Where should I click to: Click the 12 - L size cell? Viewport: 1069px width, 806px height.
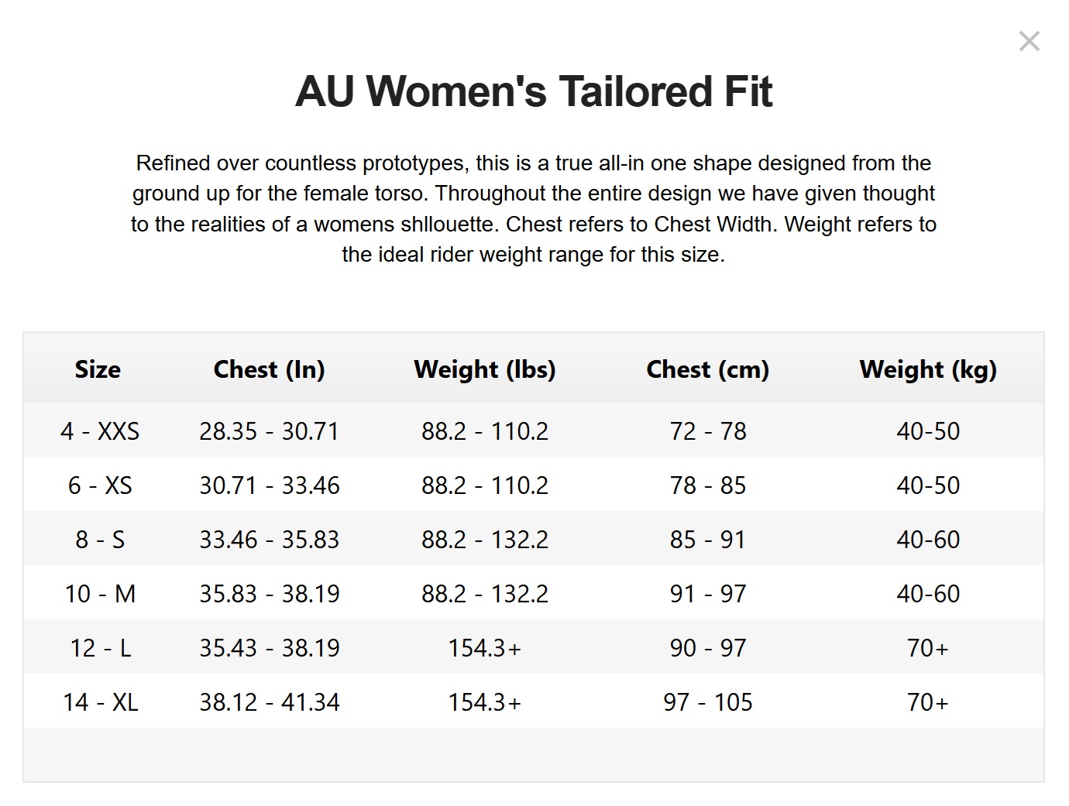[x=100, y=648]
